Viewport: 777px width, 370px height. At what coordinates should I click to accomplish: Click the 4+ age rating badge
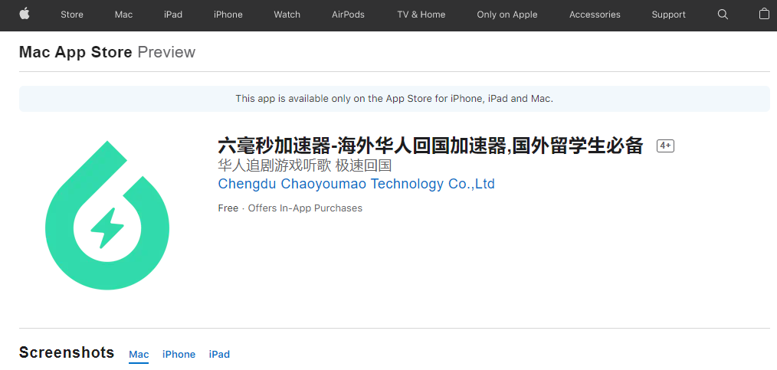pyautogui.click(x=665, y=146)
